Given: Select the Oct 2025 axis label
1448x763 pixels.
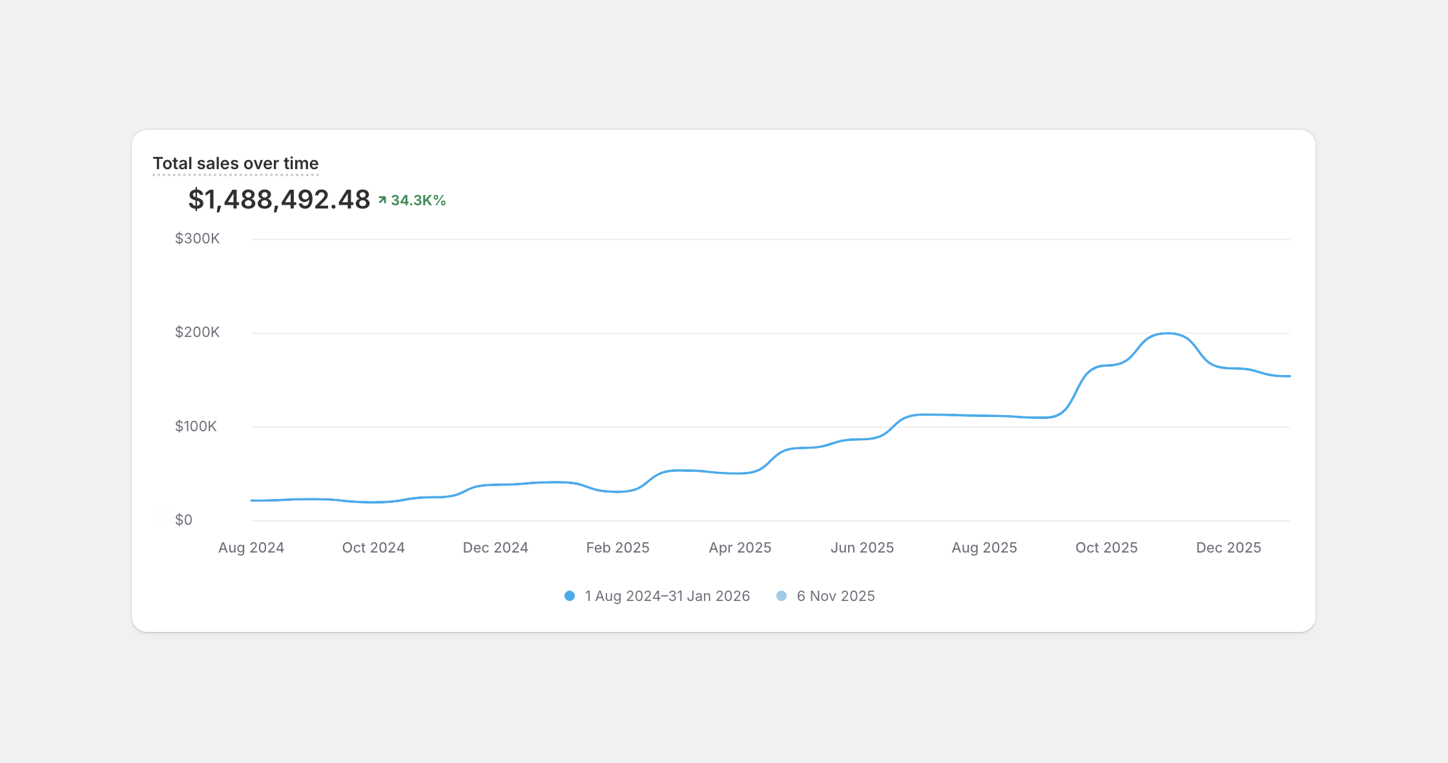Looking at the screenshot, I should pos(1106,547).
